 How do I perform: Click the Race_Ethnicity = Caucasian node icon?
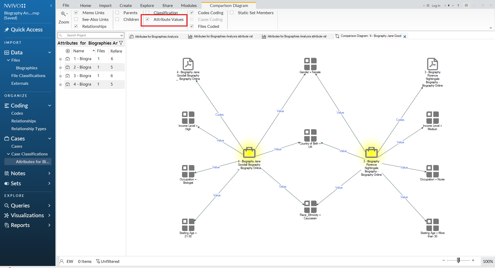point(310,207)
